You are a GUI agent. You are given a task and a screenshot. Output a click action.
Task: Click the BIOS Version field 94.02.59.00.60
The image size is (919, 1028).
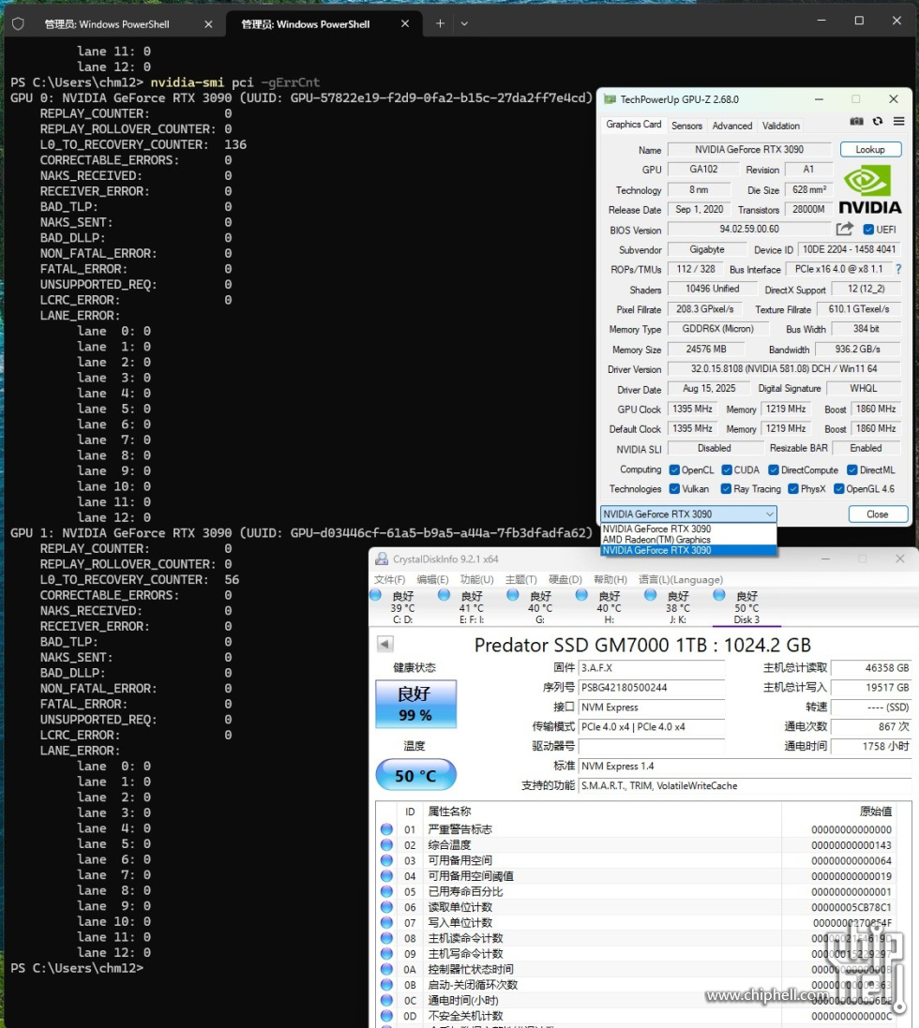click(750, 230)
